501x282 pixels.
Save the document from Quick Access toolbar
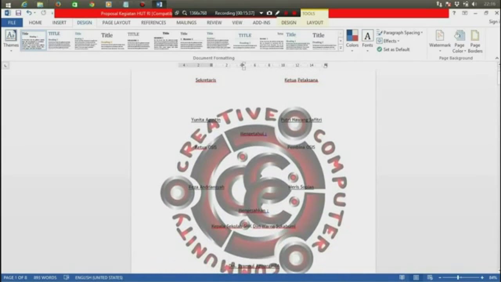point(18,13)
